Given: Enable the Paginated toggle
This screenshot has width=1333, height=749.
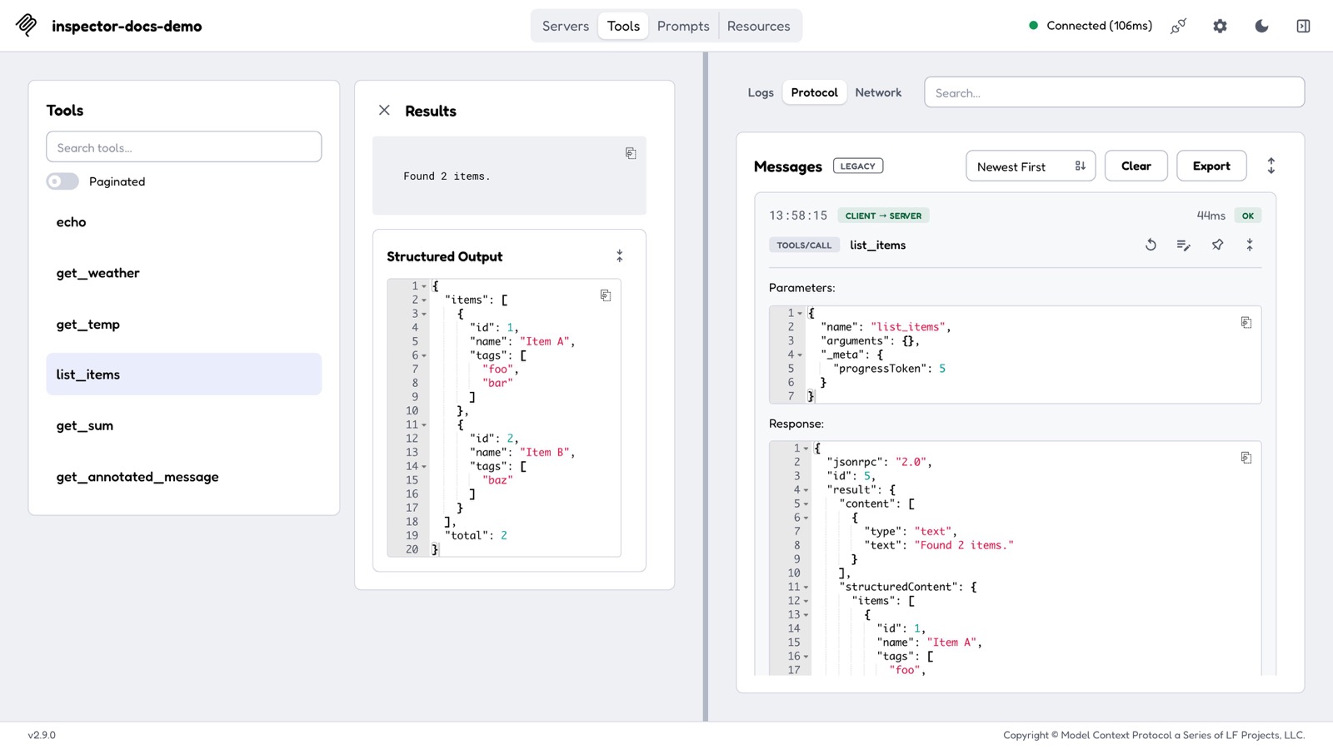Looking at the screenshot, I should [x=62, y=181].
